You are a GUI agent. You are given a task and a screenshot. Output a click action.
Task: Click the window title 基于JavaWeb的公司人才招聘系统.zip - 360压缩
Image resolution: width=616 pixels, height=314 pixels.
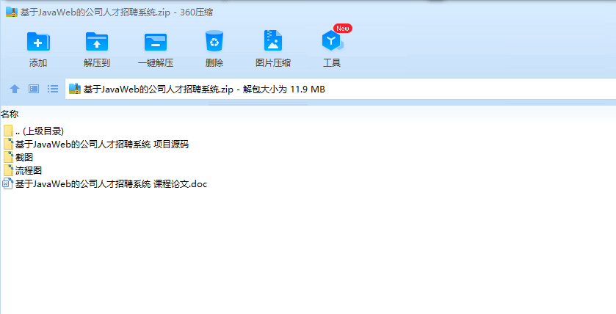(x=117, y=12)
